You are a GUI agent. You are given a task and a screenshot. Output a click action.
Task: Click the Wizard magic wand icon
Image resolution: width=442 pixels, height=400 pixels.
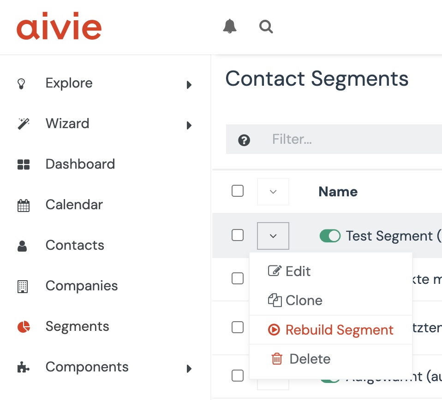click(24, 124)
